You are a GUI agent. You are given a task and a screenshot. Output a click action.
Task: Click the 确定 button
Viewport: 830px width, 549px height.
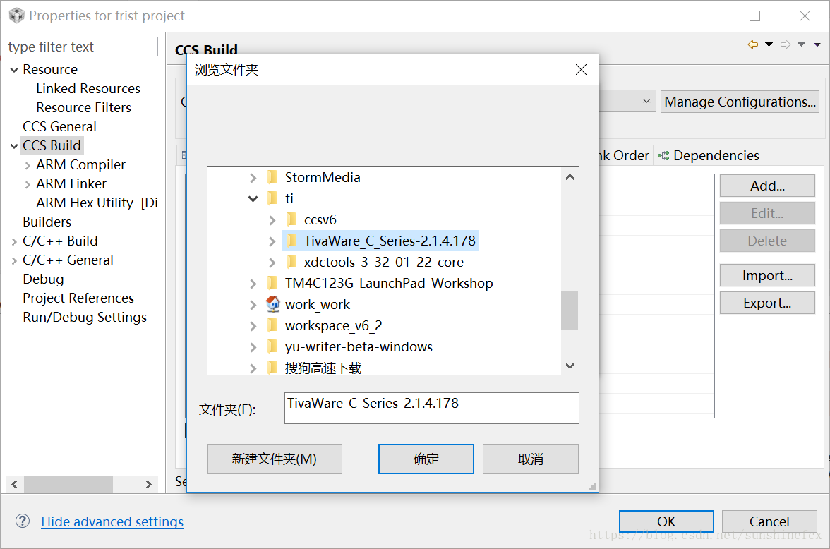pyautogui.click(x=426, y=459)
